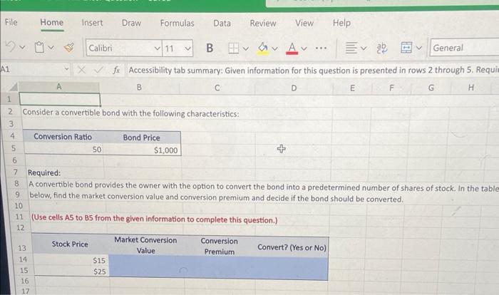Image resolution: width=499 pixels, height=295 pixels.
Task: Click Market Conversion Value cell for $15 row
Action: point(146,261)
